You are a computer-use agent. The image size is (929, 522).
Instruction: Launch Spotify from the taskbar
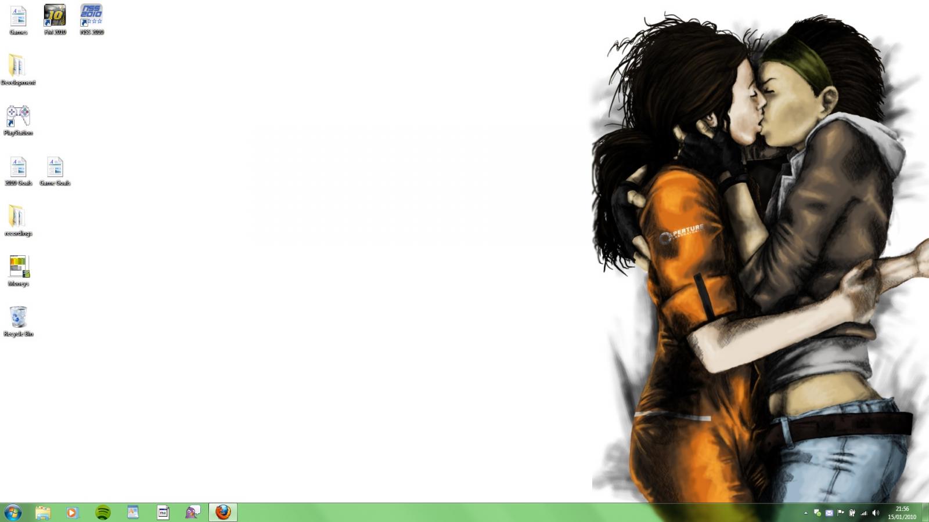click(x=102, y=513)
